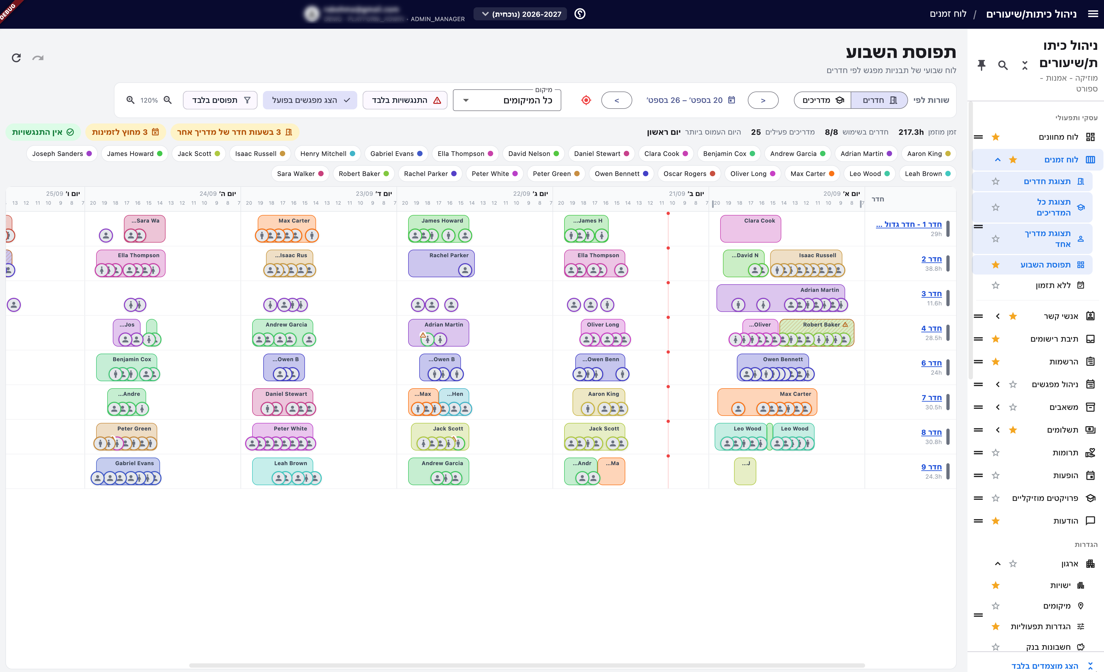The image size is (1104, 672).
Task: Click the Clara Cook session block
Action: (751, 229)
